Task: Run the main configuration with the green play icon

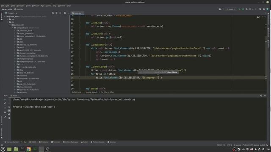Action: 239,9
